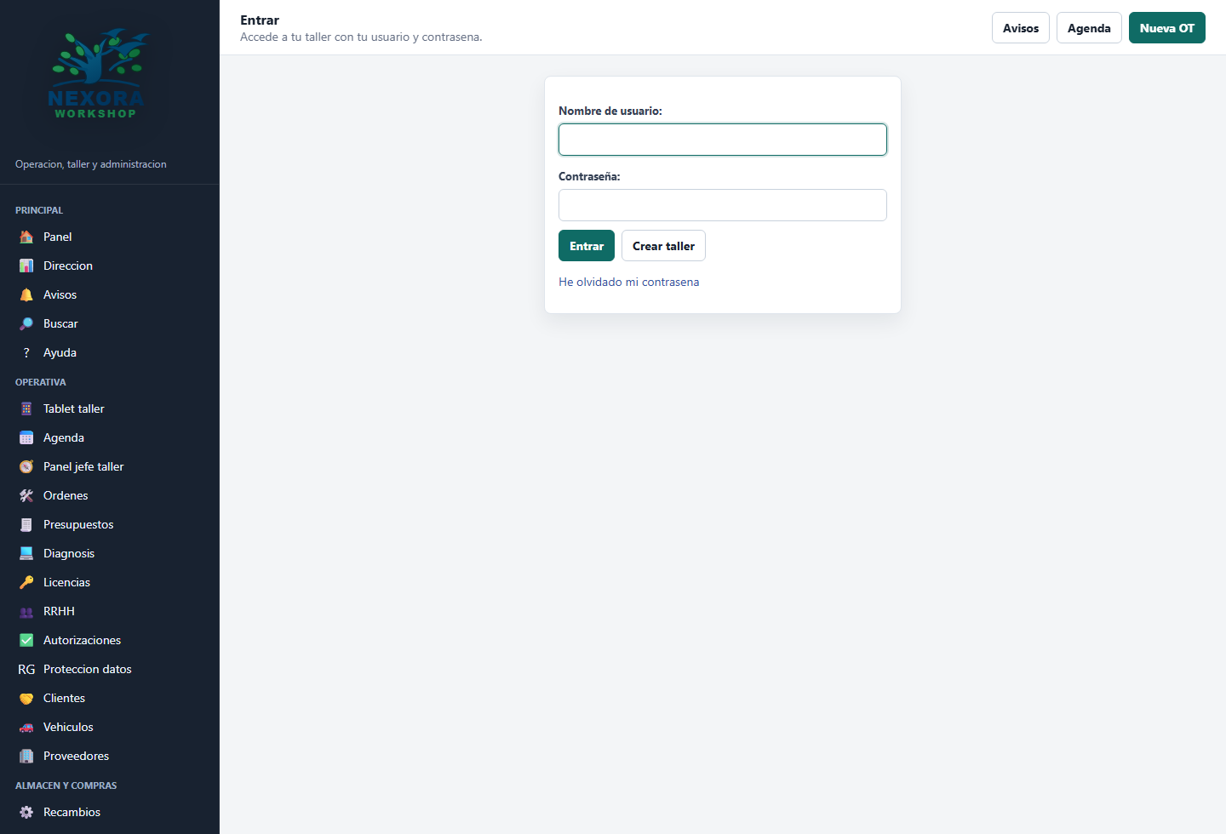Click the Clientes handshake icon
The image size is (1226, 834).
click(x=26, y=698)
